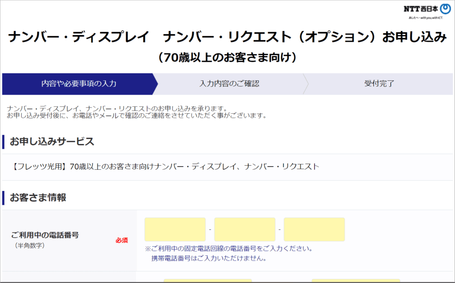455x283 pixels.
Task: Click the red 必須 required badge
Action: tap(122, 240)
